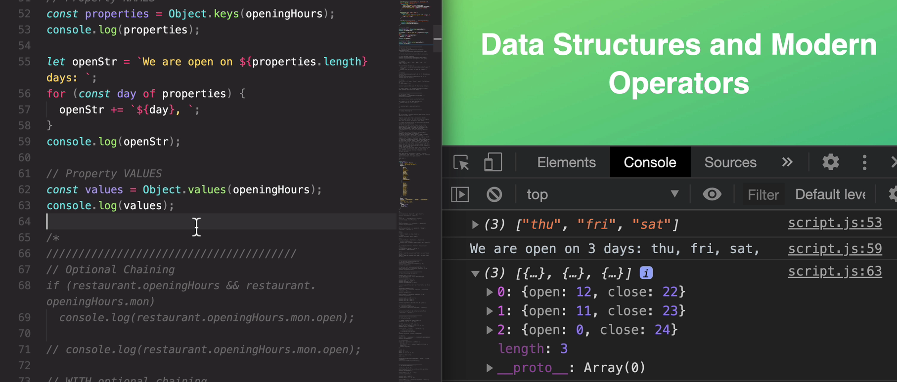Activate the inspect element picker icon
Viewport: 897px width, 382px height.
click(x=461, y=162)
